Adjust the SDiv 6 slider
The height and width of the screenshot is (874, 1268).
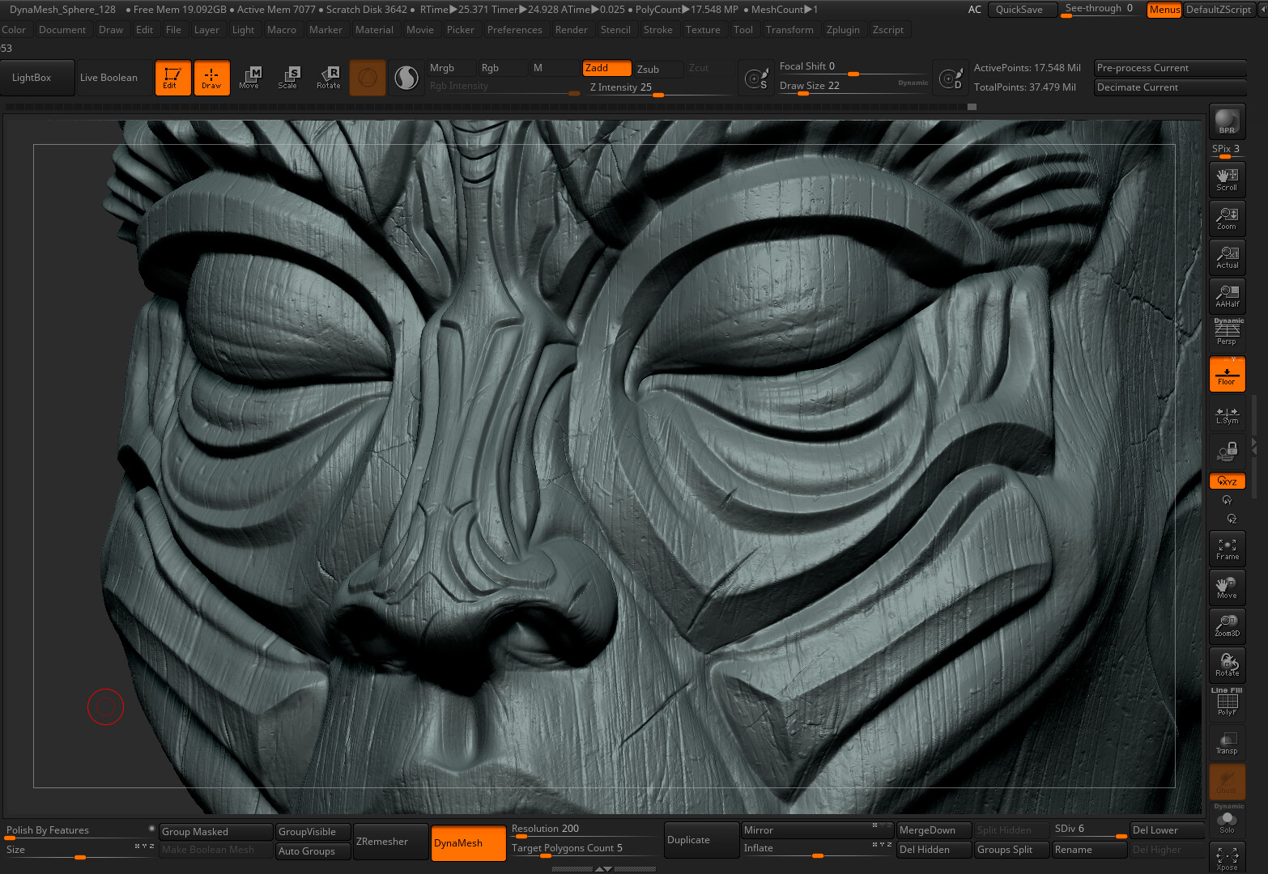pyautogui.click(x=1089, y=830)
